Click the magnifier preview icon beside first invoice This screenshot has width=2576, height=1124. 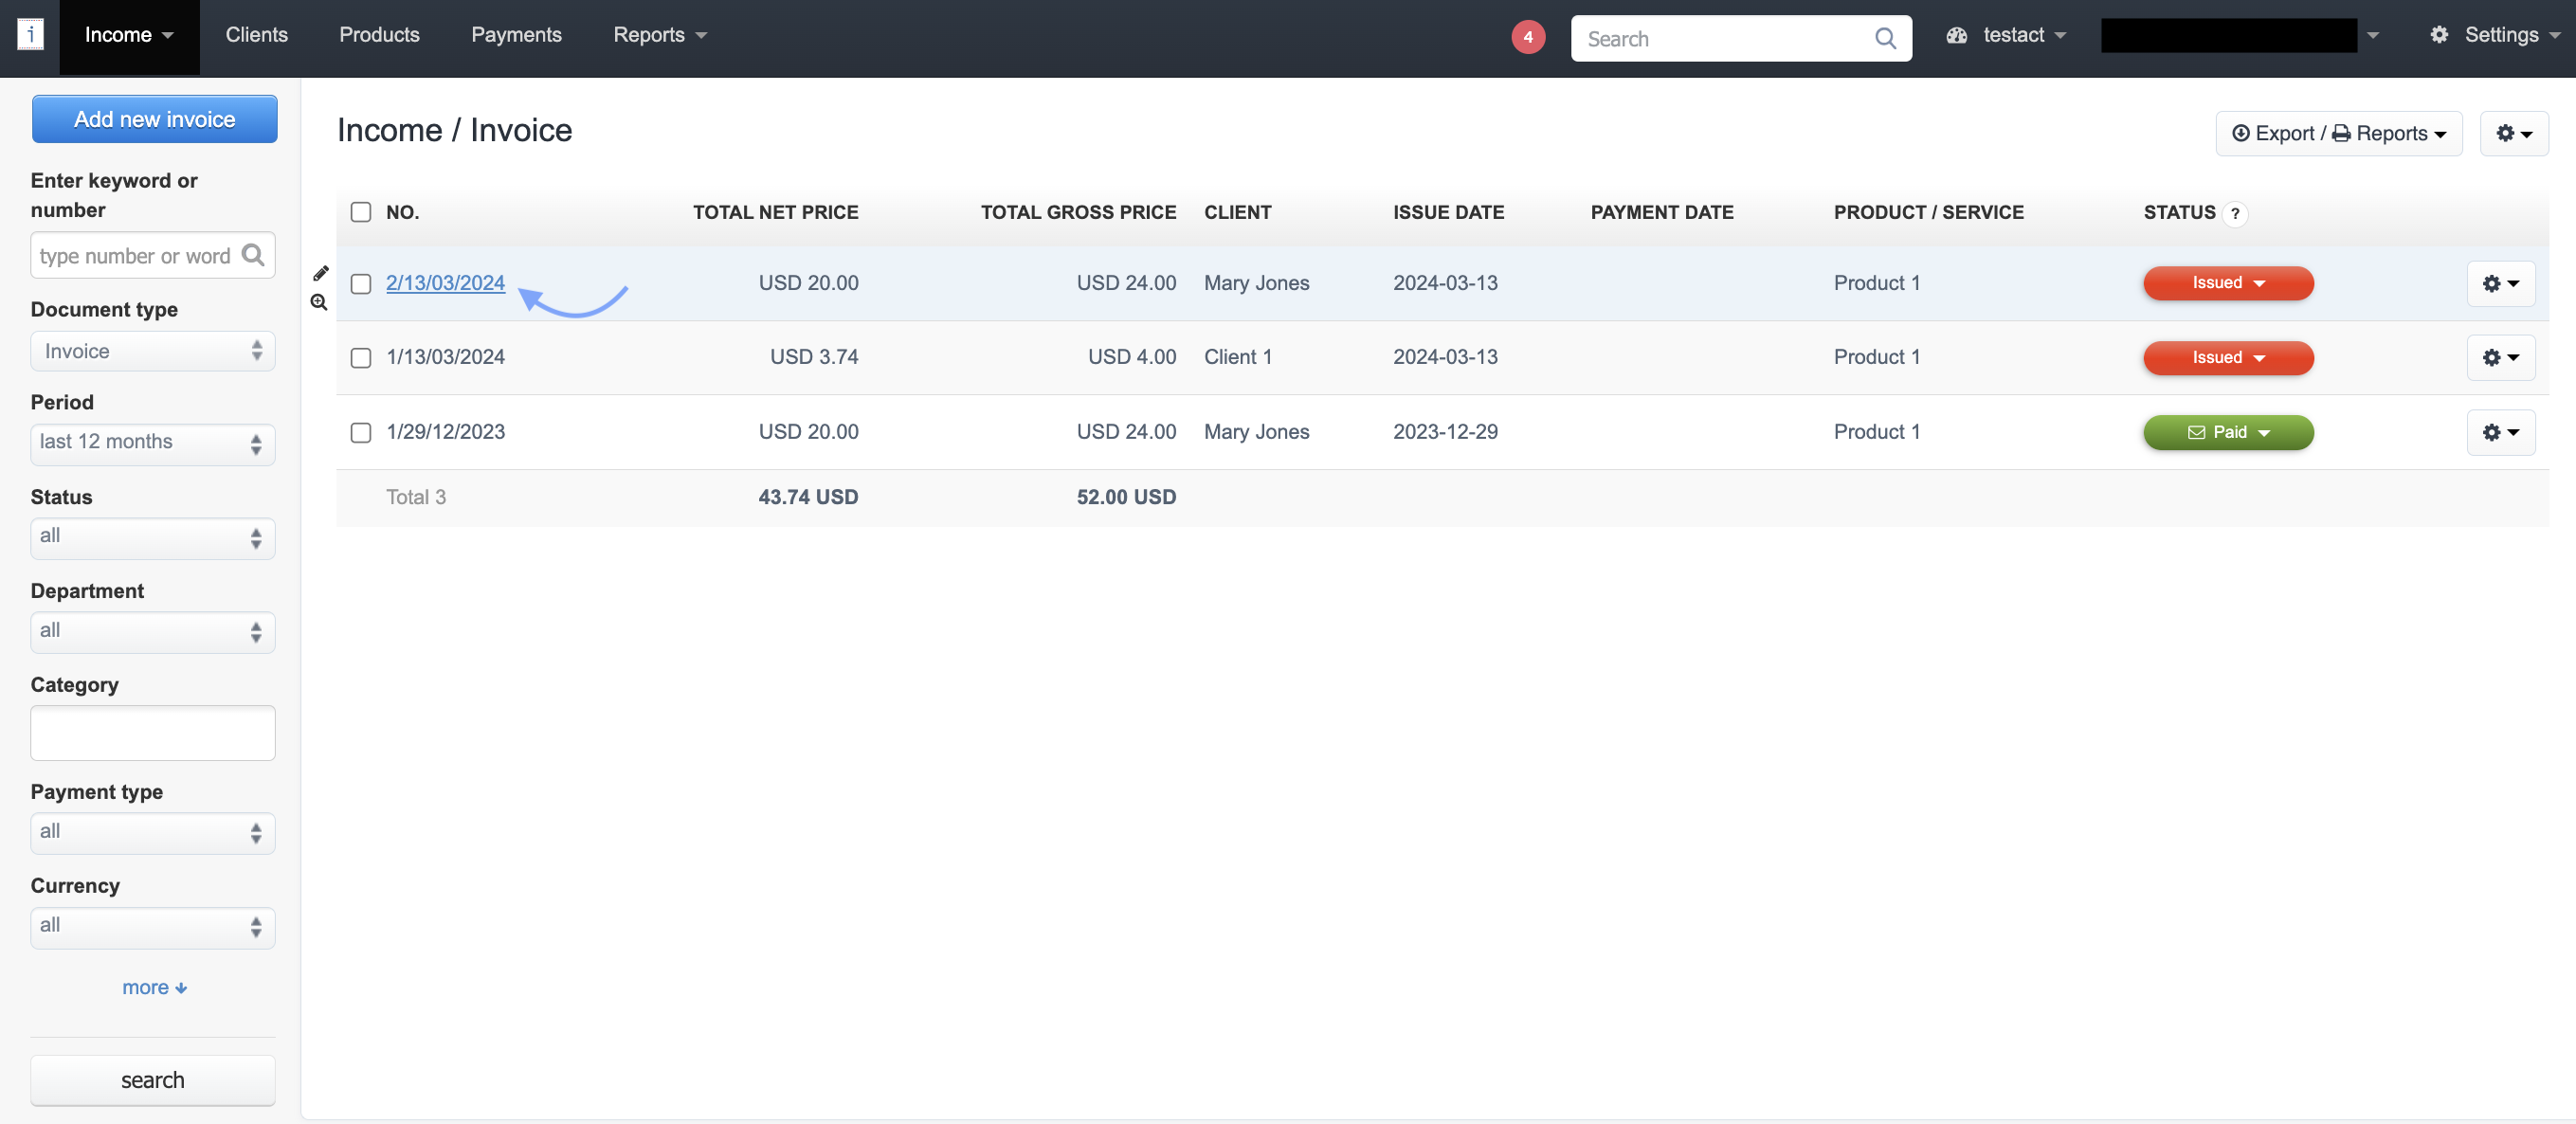point(319,302)
